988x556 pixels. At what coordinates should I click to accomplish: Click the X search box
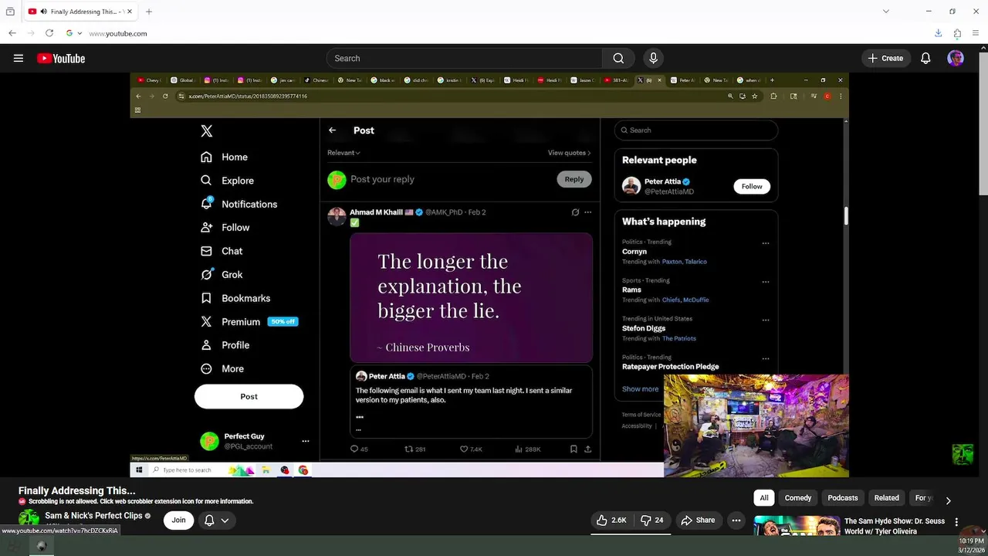click(696, 131)
